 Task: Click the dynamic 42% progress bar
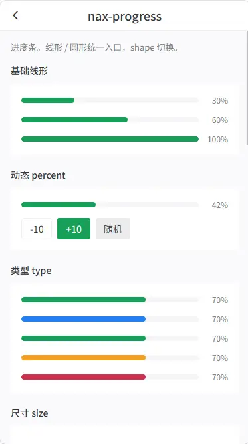[x=110, y=205]
